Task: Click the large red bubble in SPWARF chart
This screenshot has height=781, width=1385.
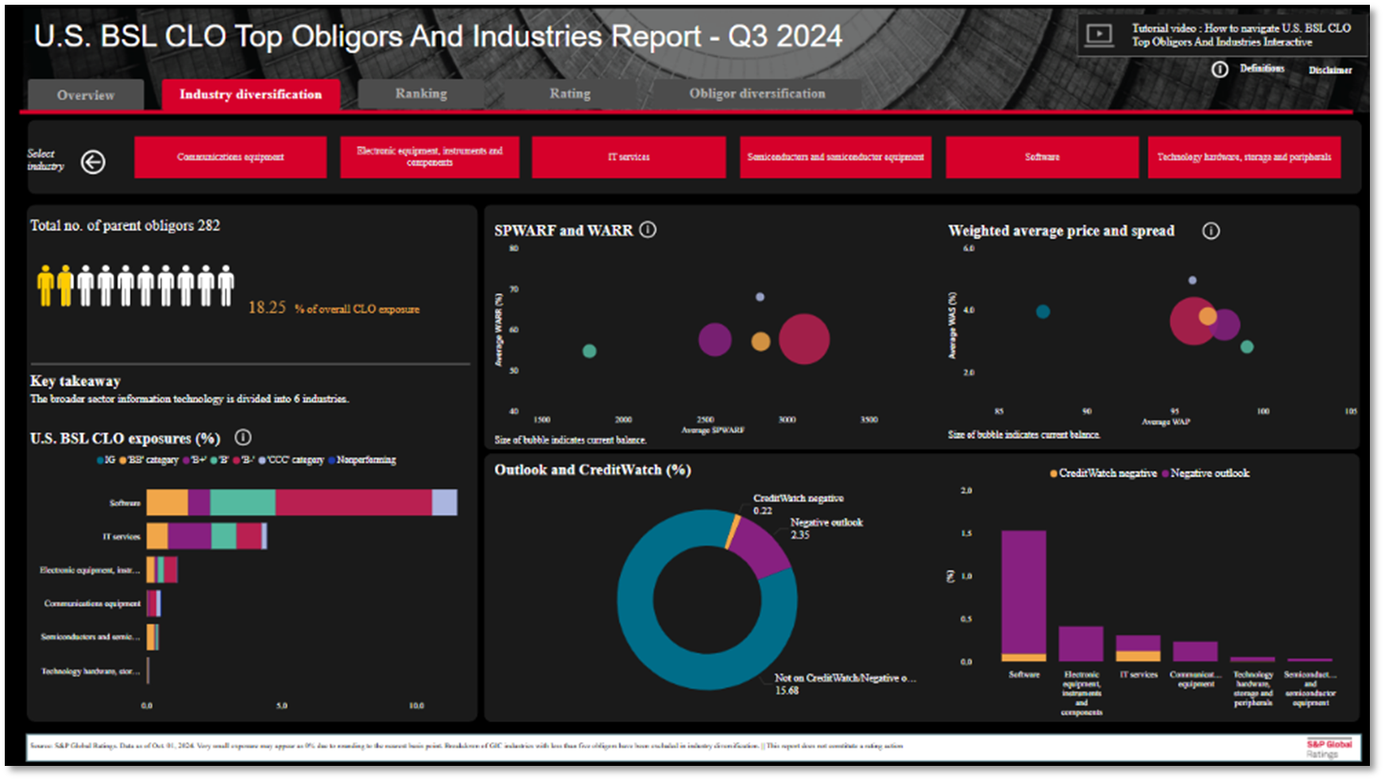Action: [x=803, y=339]
